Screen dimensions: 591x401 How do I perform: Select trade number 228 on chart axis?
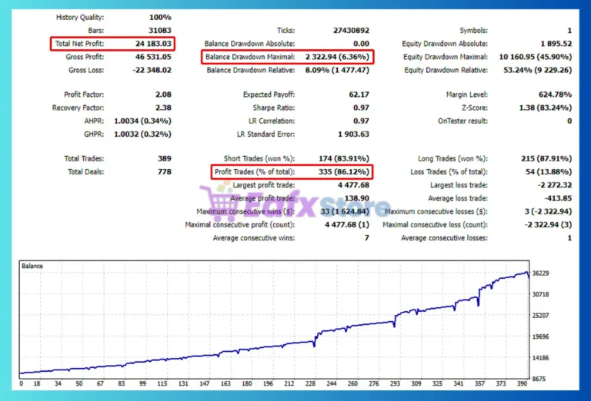point(310,383)
